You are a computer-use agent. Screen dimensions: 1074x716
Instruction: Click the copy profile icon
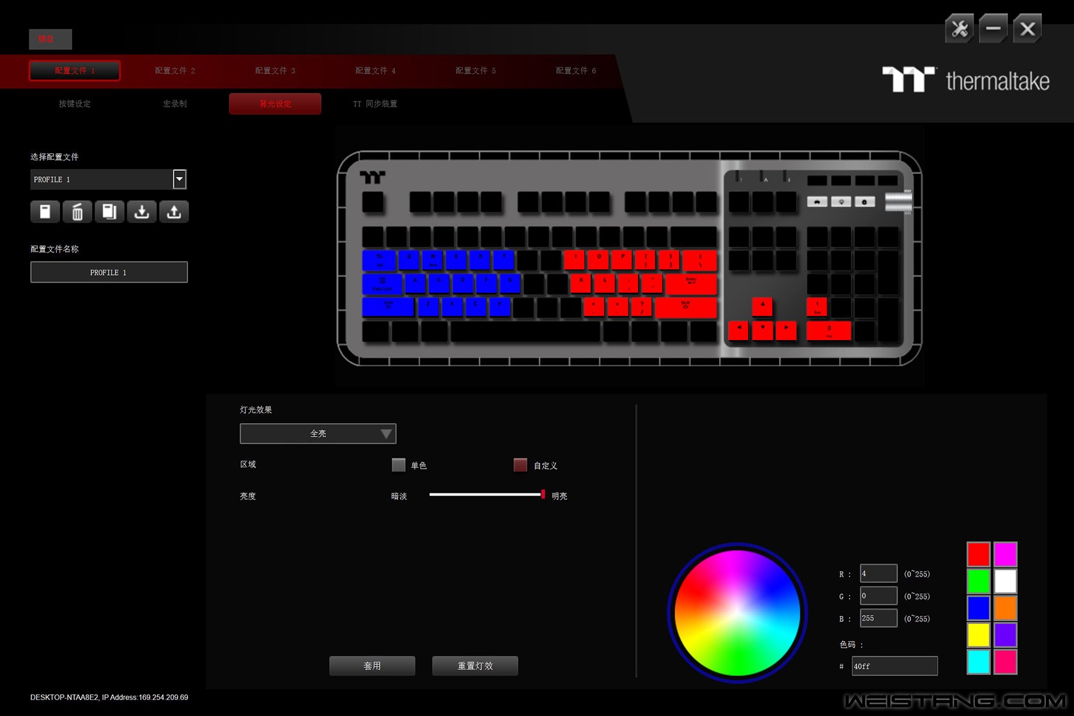(109, 212)
